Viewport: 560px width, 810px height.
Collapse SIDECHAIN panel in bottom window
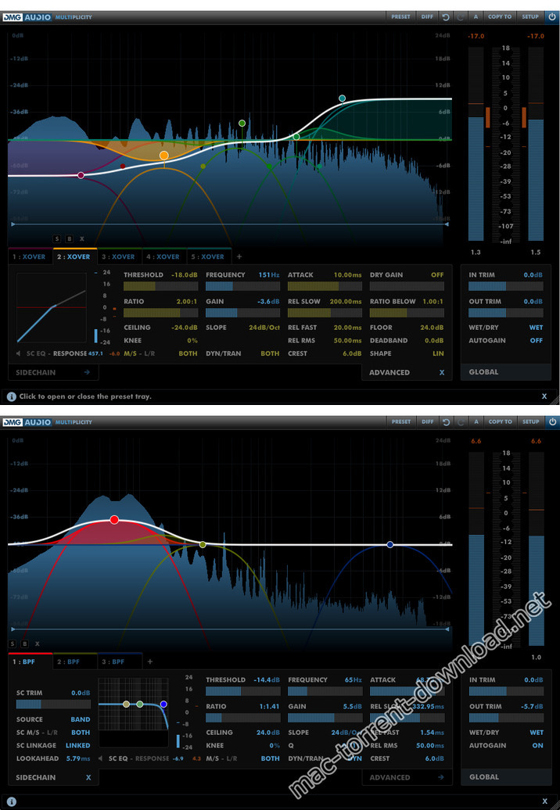coord(53,777)
